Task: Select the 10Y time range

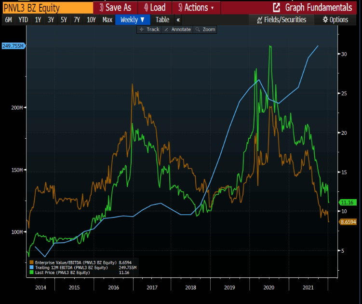Action: click(x=91, y=20)
